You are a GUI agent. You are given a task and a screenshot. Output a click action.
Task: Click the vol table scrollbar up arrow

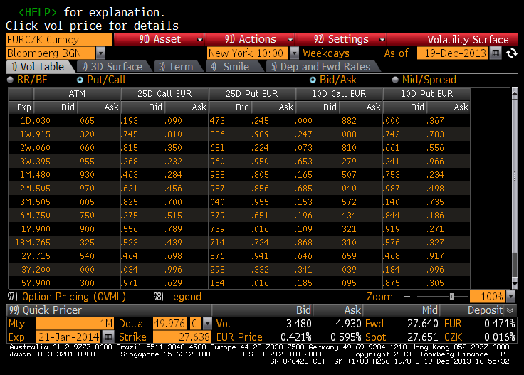pos(515,93)
